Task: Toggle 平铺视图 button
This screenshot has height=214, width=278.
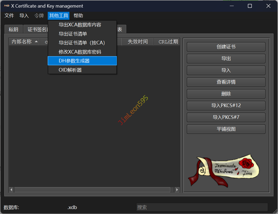Action: (x=226, y=129)
